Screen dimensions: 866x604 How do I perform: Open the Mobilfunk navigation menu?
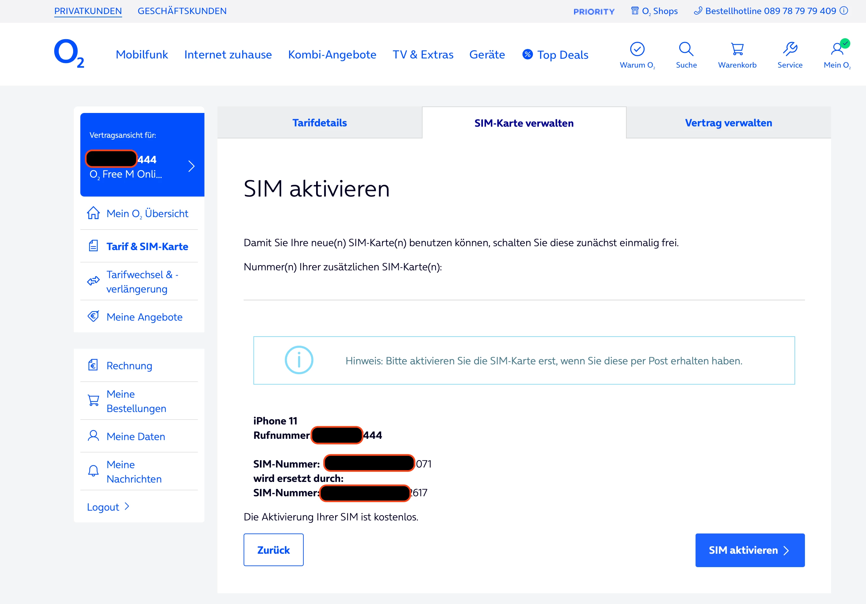(x=142, y=55)
